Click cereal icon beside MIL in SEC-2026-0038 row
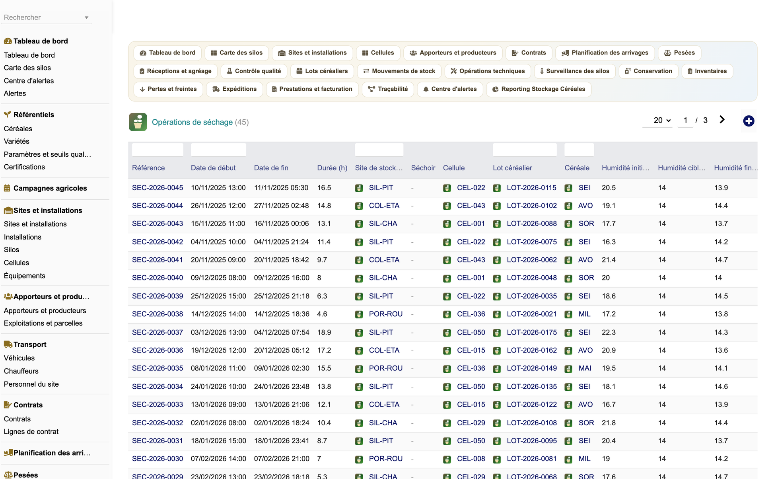This screenshot has height=479, width=774. coord(568,314)
